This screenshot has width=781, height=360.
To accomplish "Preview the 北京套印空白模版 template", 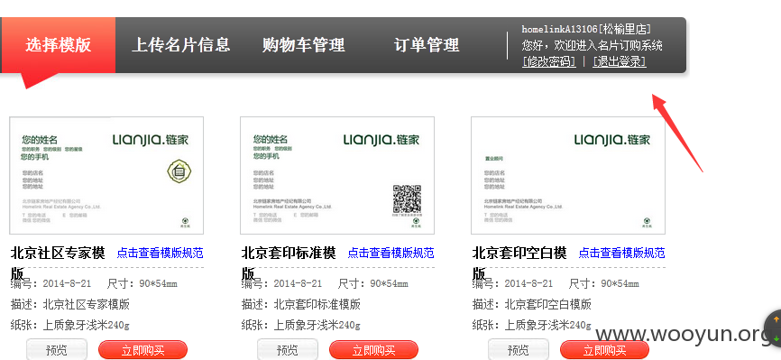I will 518,350.
